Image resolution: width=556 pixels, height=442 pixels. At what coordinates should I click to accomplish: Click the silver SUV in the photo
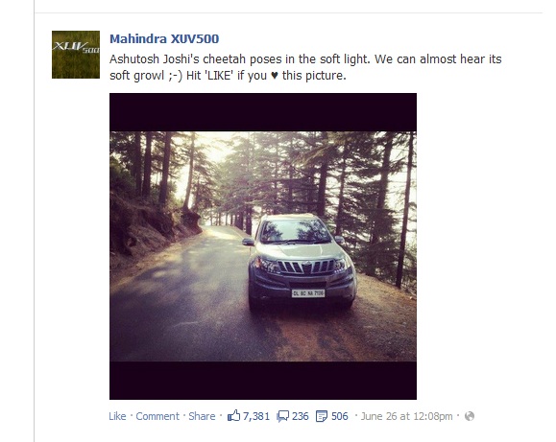pos(301,262)
